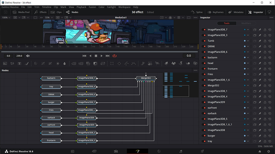Show the Spline editor
The image size is (275, 154).
click(x=197, y=12)
